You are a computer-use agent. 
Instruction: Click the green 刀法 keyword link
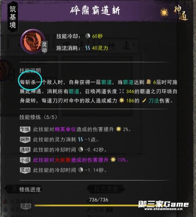(x=154, y=101)
